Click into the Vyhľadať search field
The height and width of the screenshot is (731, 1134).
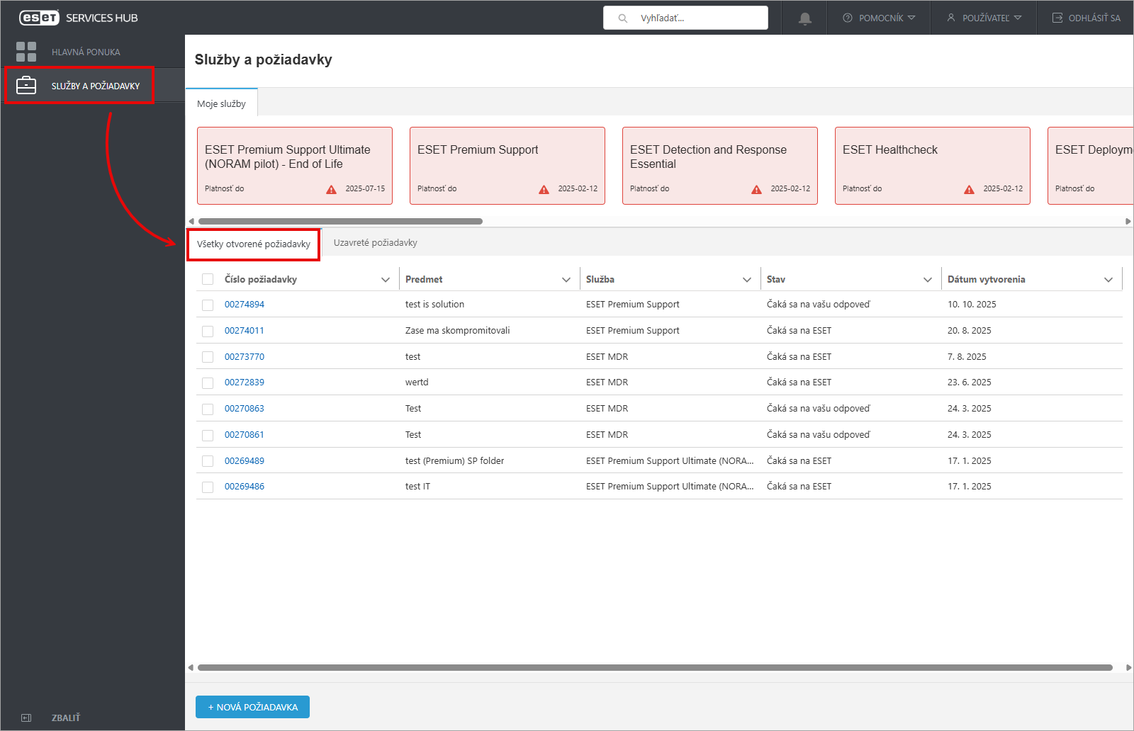coord(685,18)
